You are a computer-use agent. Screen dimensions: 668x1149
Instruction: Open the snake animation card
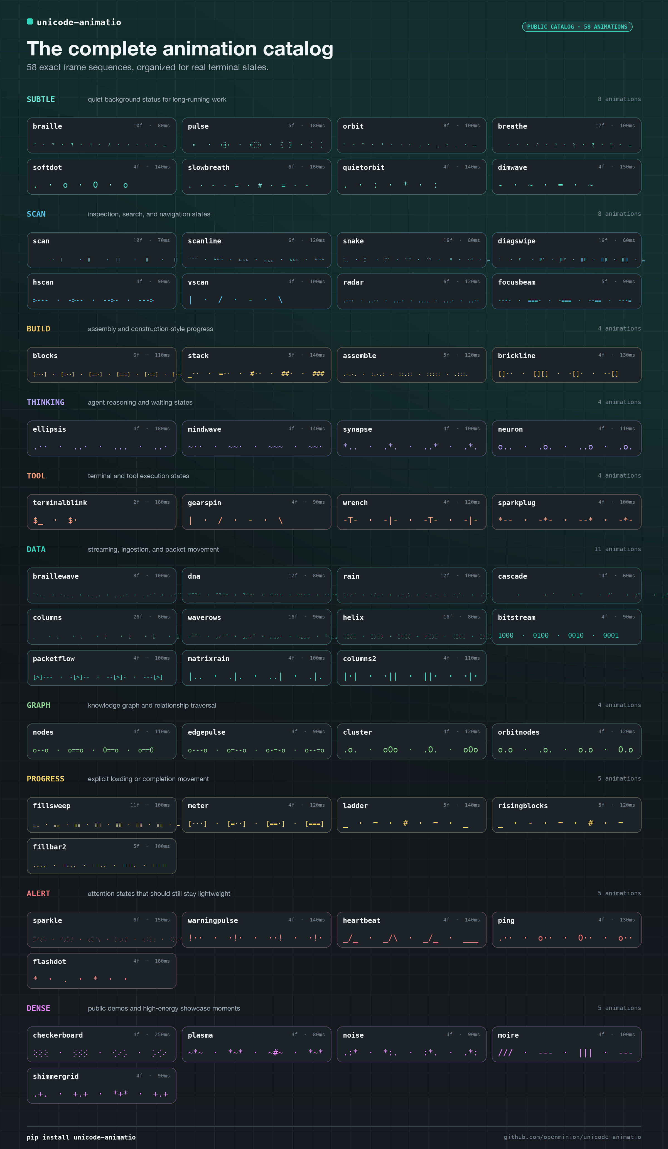pyautogui.click(x=411, y=250)
